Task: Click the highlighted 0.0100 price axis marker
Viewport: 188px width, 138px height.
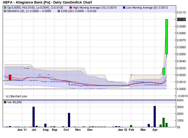Action: click(x=181, y=19)
